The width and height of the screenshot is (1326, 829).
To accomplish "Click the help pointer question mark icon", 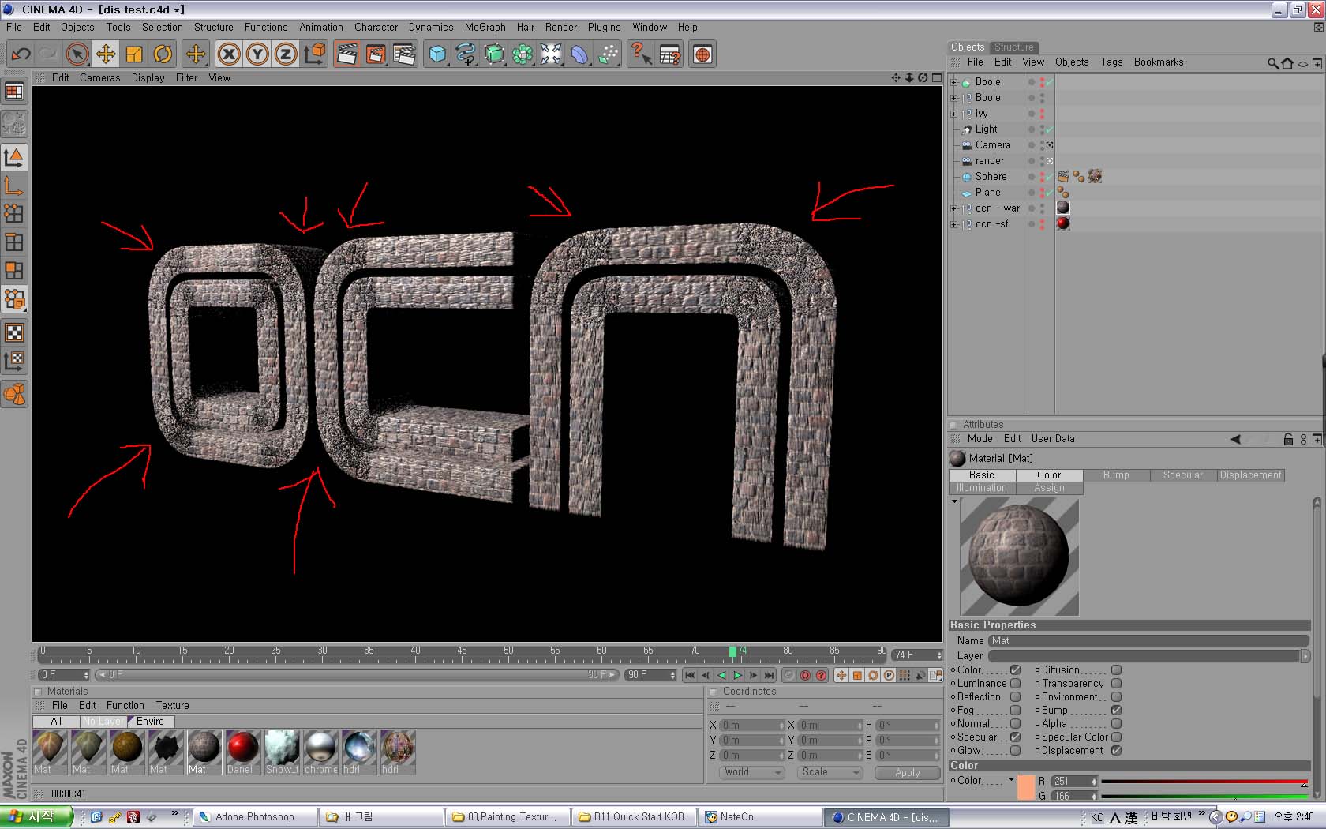I will click(641, 54).
